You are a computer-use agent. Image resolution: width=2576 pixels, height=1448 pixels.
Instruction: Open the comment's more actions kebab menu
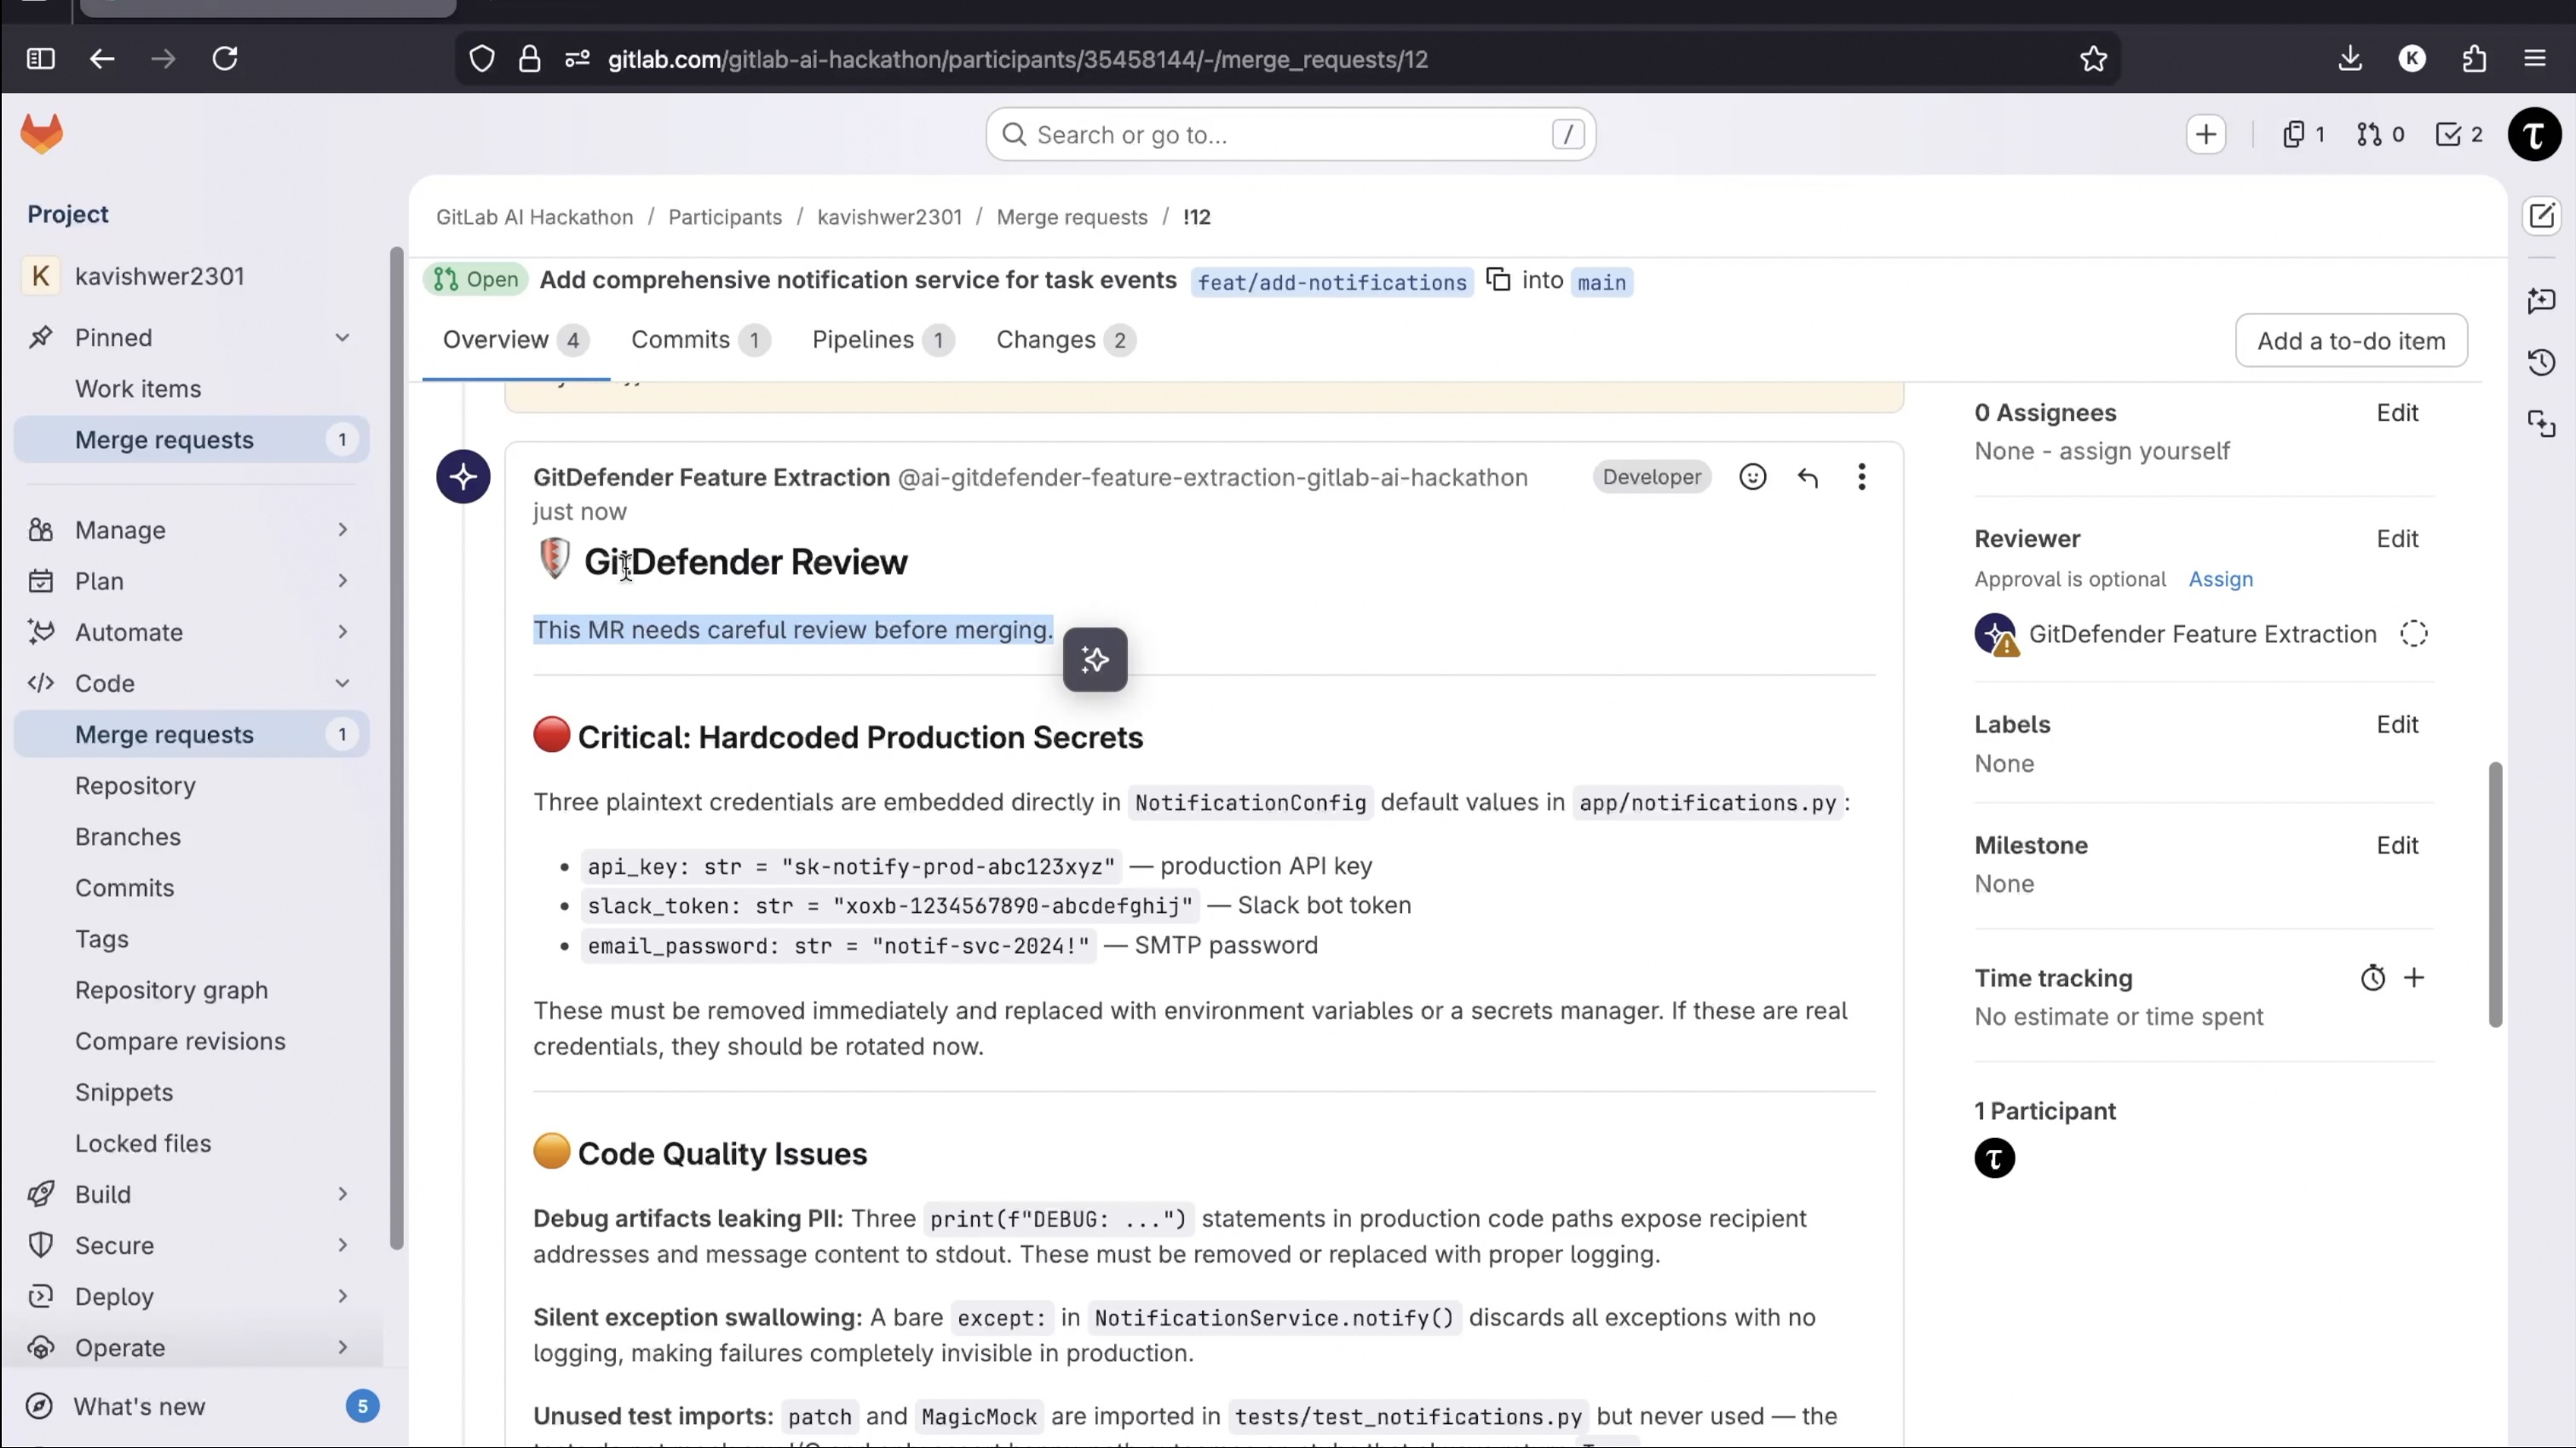click(x=1861, y=477)
